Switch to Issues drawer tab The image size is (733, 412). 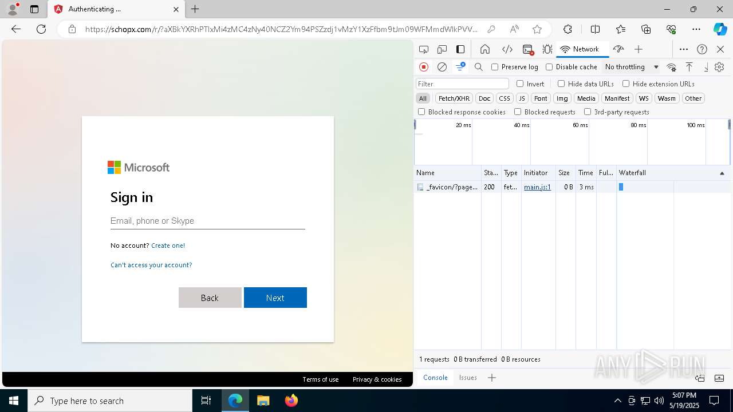coord(468,378)
